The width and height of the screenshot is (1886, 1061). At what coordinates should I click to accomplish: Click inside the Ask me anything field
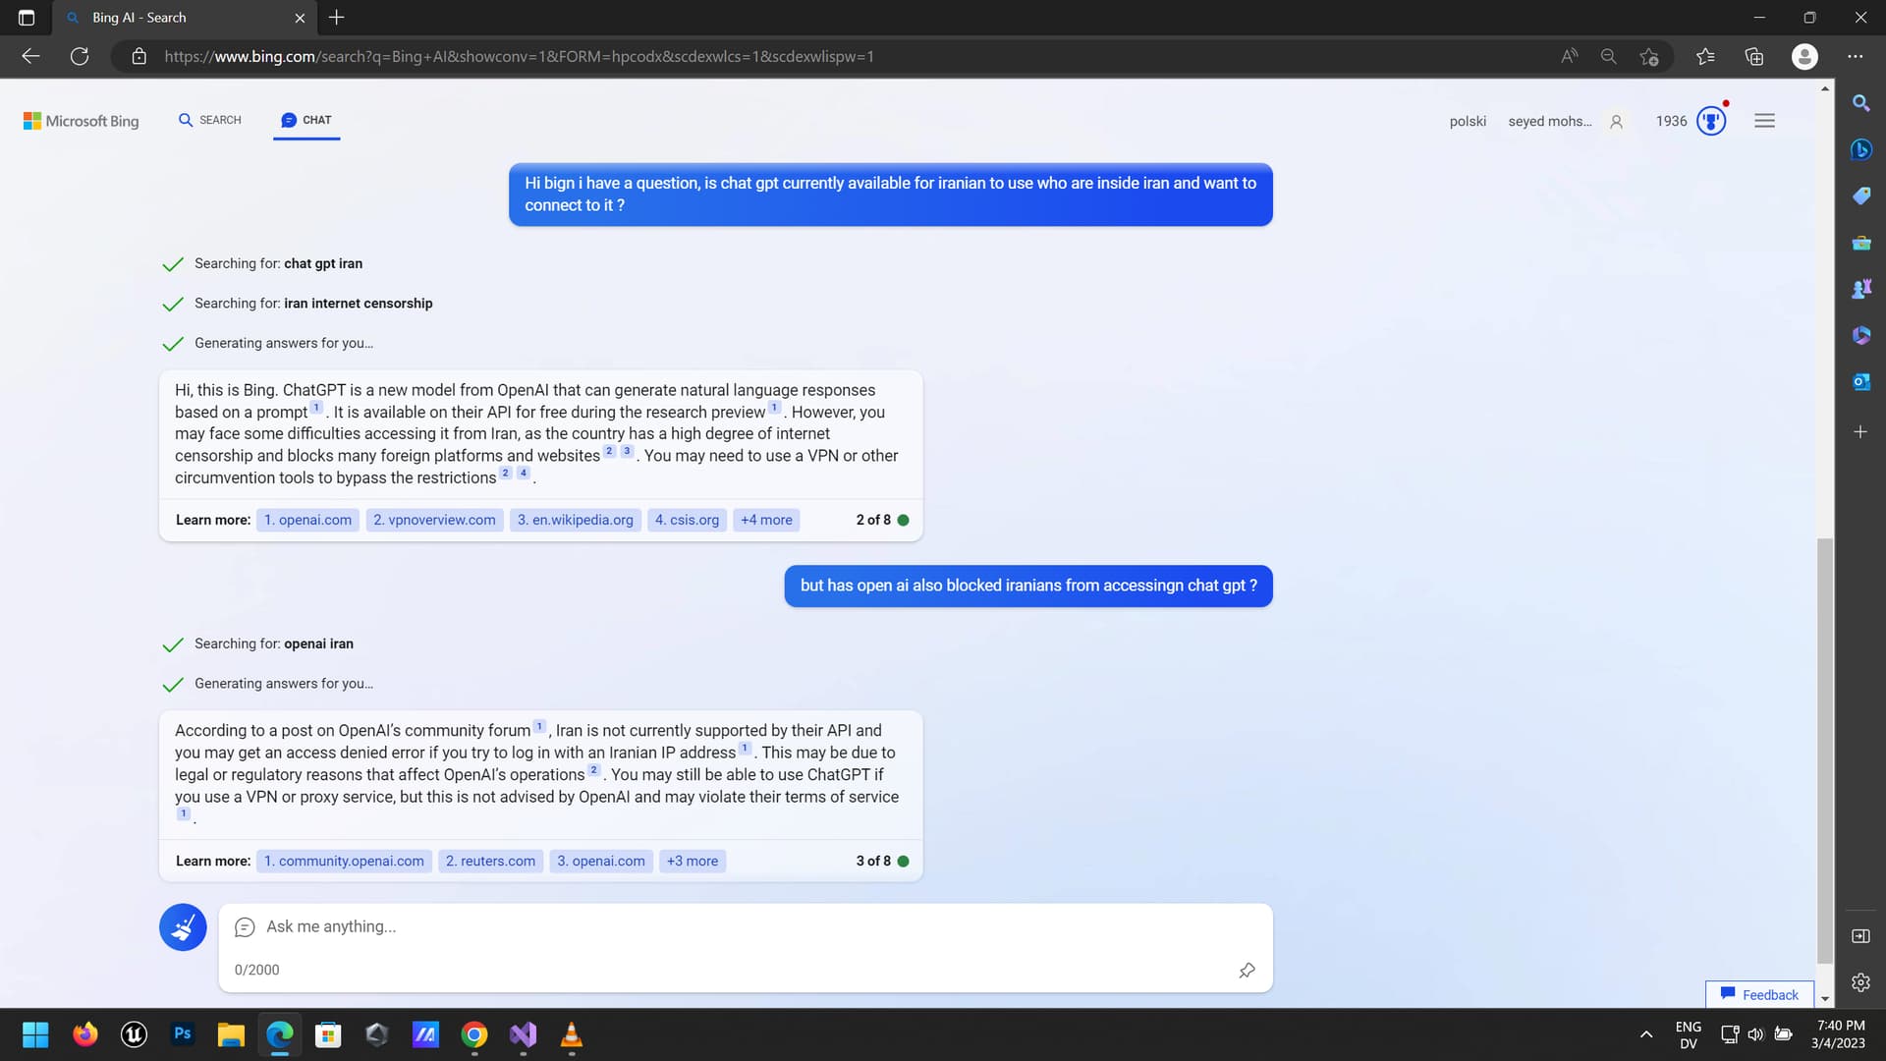coord(589,926)
